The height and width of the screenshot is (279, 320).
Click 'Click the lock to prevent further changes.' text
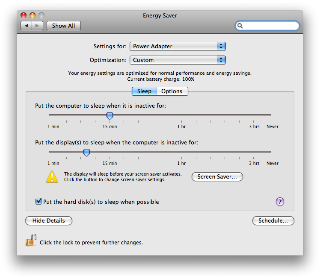tap(91, 243)
